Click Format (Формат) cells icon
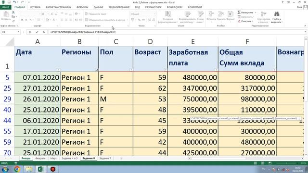Screen dimensions: 308x173 click(230, 14)
